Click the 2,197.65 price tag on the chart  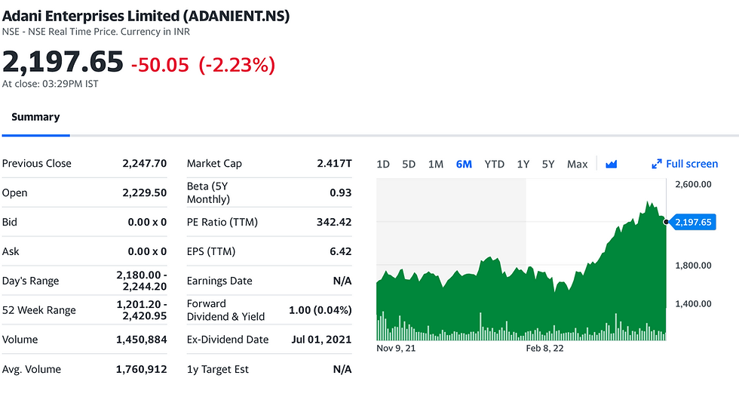pyautogui.click(x=691, y=222)
